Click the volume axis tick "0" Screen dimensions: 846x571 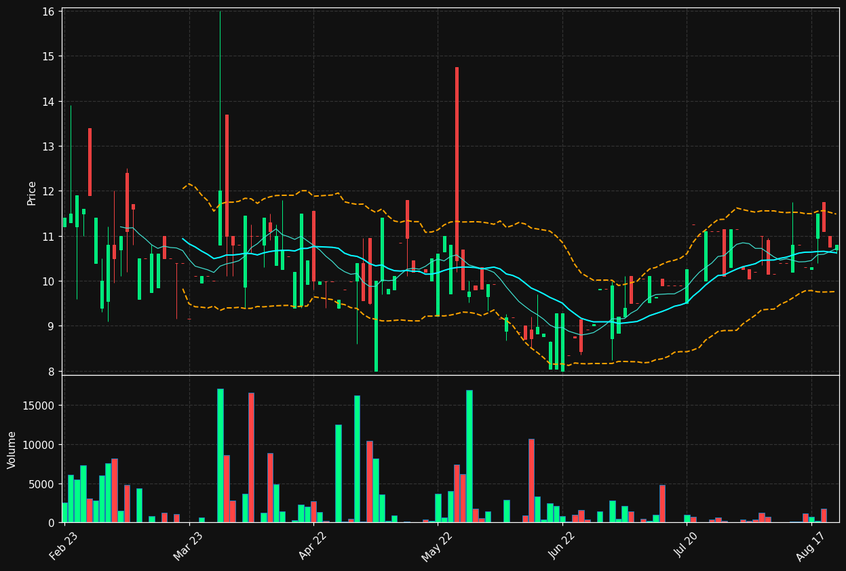click(52, 523)
